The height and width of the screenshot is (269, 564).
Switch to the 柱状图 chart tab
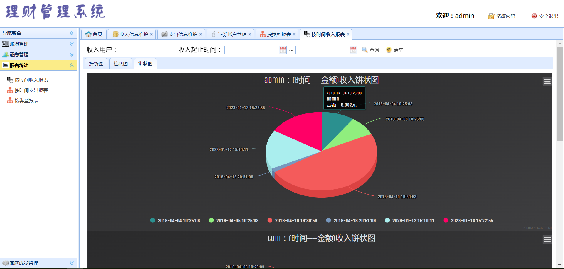(x=121, y=64)
